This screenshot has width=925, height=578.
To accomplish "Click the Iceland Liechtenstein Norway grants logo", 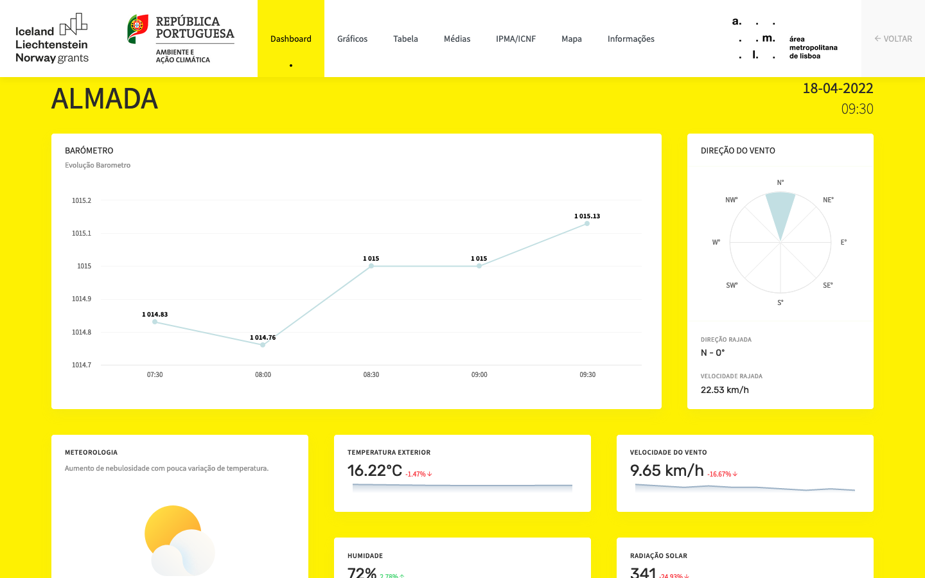I will coord(52,39).
